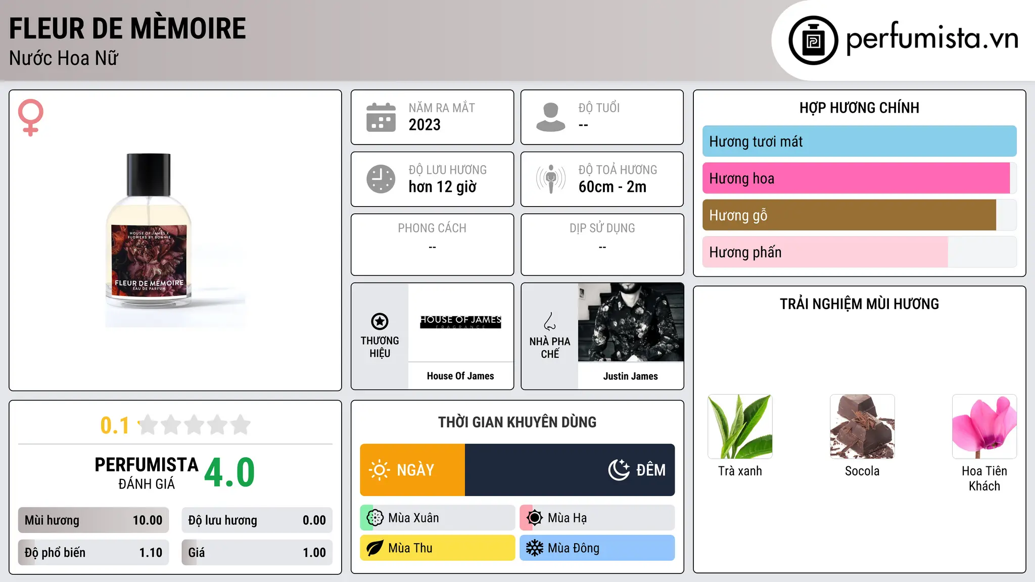The height and width of the screenshot is (582, 1035).
Task: Click the orange user rating 0.1
Action: (115, 425)
